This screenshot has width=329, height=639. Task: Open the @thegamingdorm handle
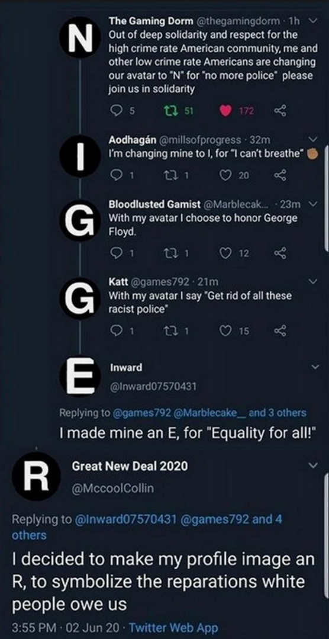tap(238, 20)
